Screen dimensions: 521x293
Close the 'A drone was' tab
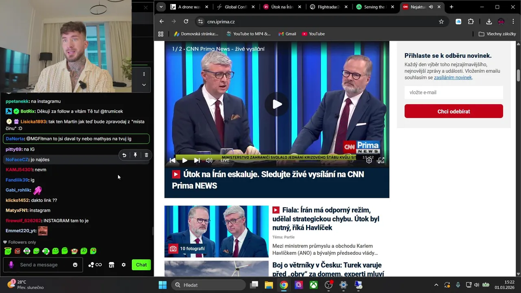tap(207, 7)
